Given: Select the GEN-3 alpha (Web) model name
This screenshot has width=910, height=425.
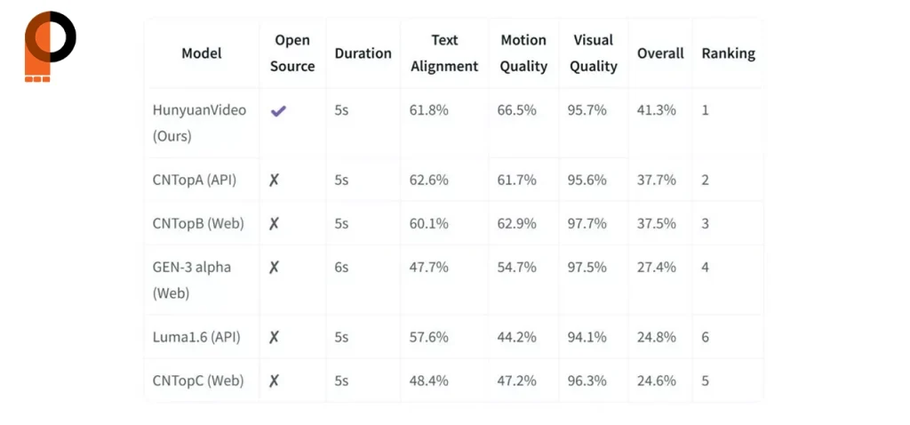Looking at the screenshot, I should click(192, 280).
